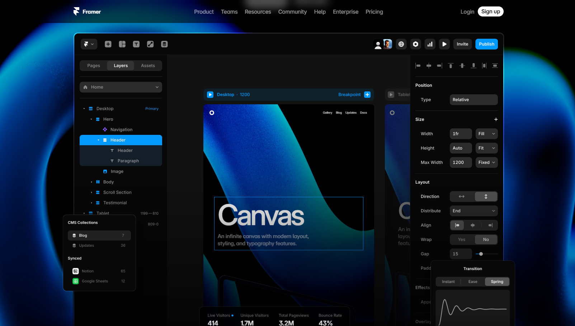
Task: Click the Gap slider handle
Action: point(481,254)
